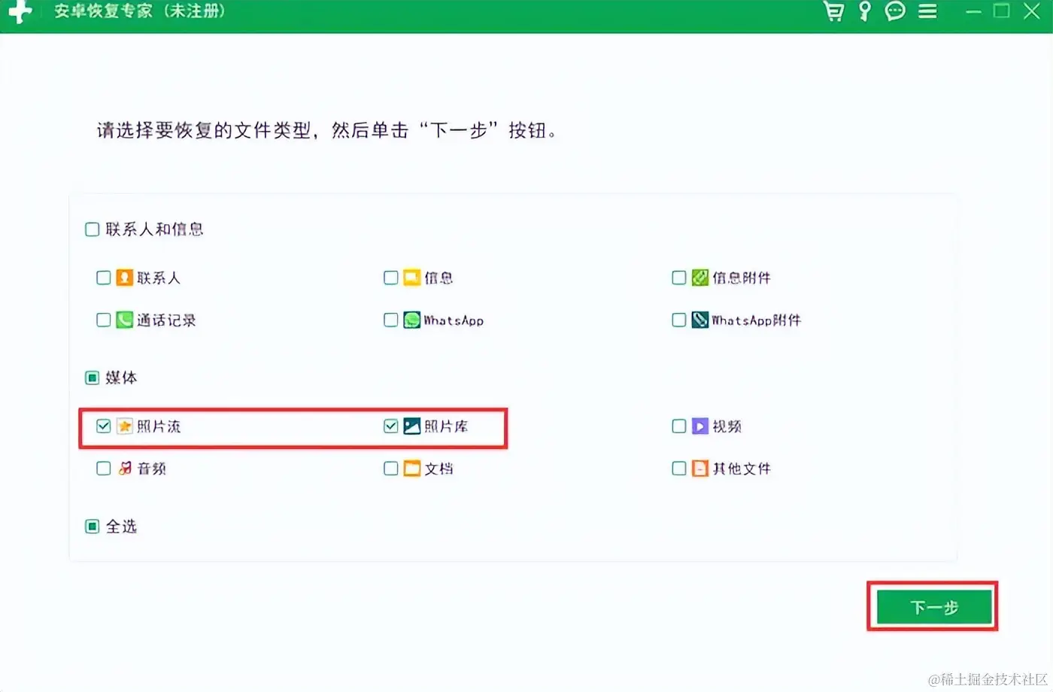The image size is (1053, 692).
Task: Toggle the 联系人和信息 group checkbox
Action: tap(93, 229)
